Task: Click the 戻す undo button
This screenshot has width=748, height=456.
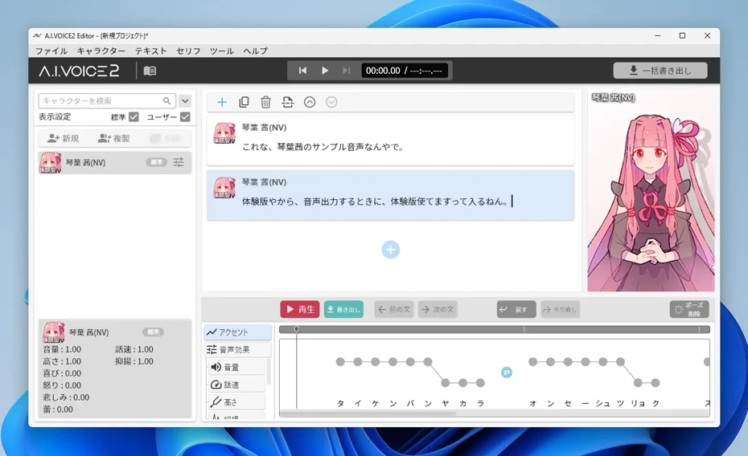Action: point(516,309)
